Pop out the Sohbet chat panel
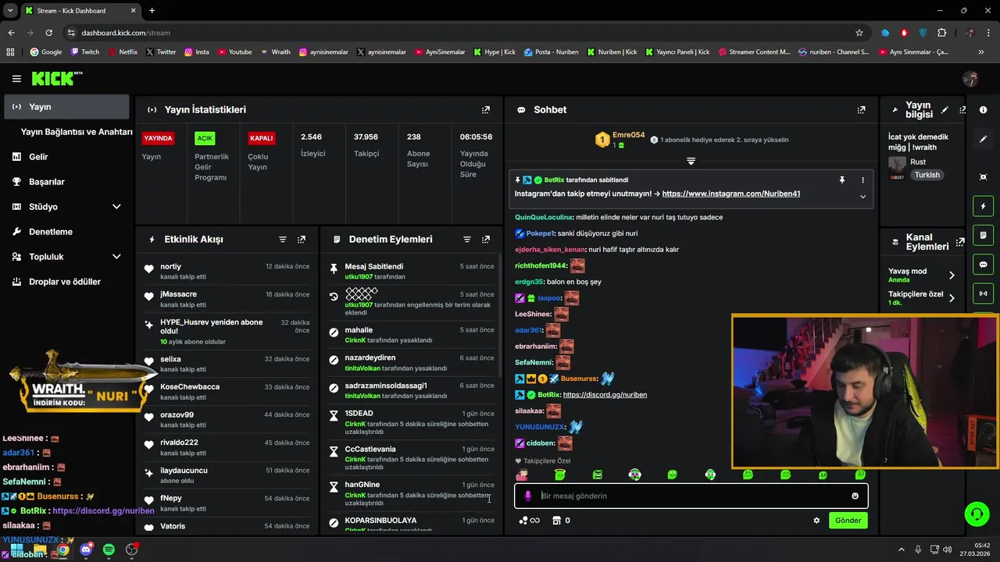The image size is (1000, 562). click(861, 110)
